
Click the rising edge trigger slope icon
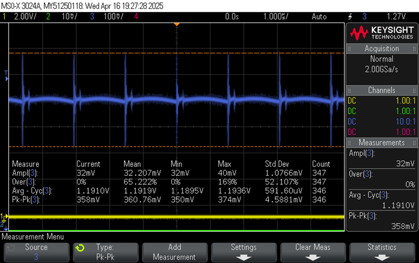pos(350,17)
